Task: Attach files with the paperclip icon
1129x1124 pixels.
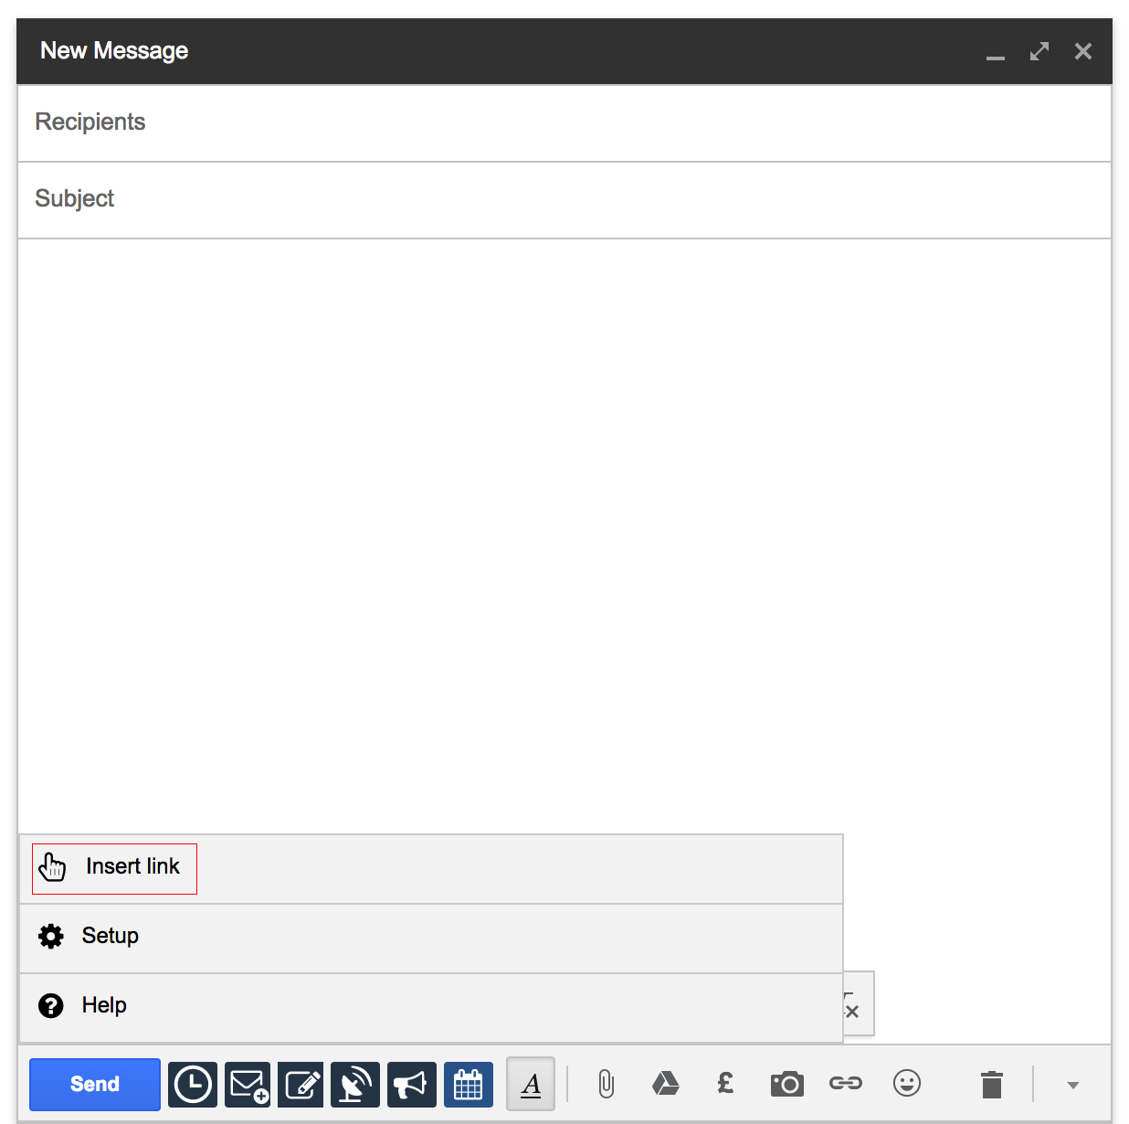Action: [606, 1085]
